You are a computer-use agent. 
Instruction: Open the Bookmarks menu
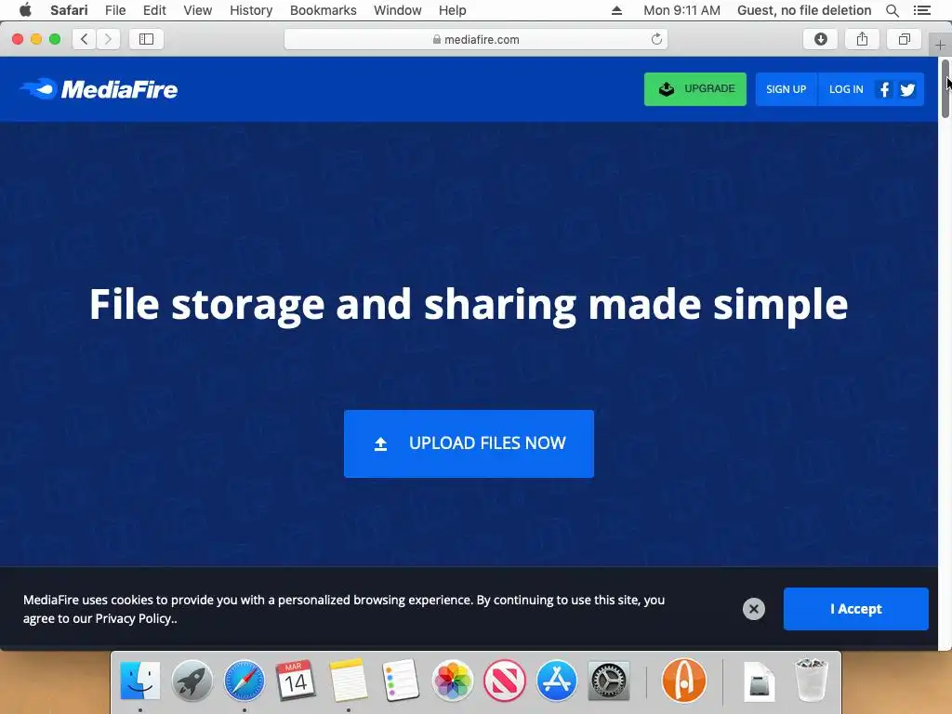click(323, 10)
